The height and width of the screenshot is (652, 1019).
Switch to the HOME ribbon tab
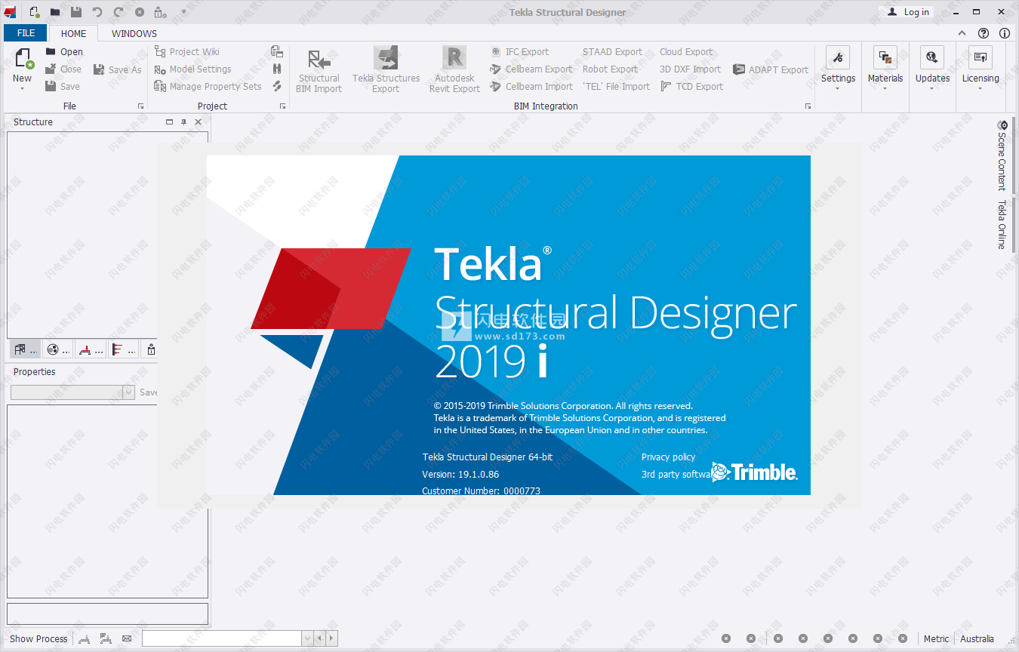pyautogui.click(x=74, y=33)
